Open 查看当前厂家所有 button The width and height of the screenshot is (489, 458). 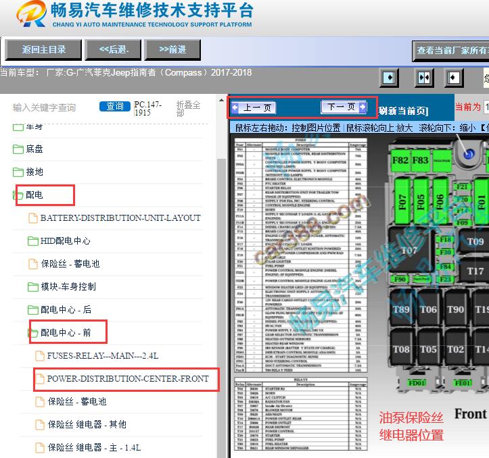[450, 51]
